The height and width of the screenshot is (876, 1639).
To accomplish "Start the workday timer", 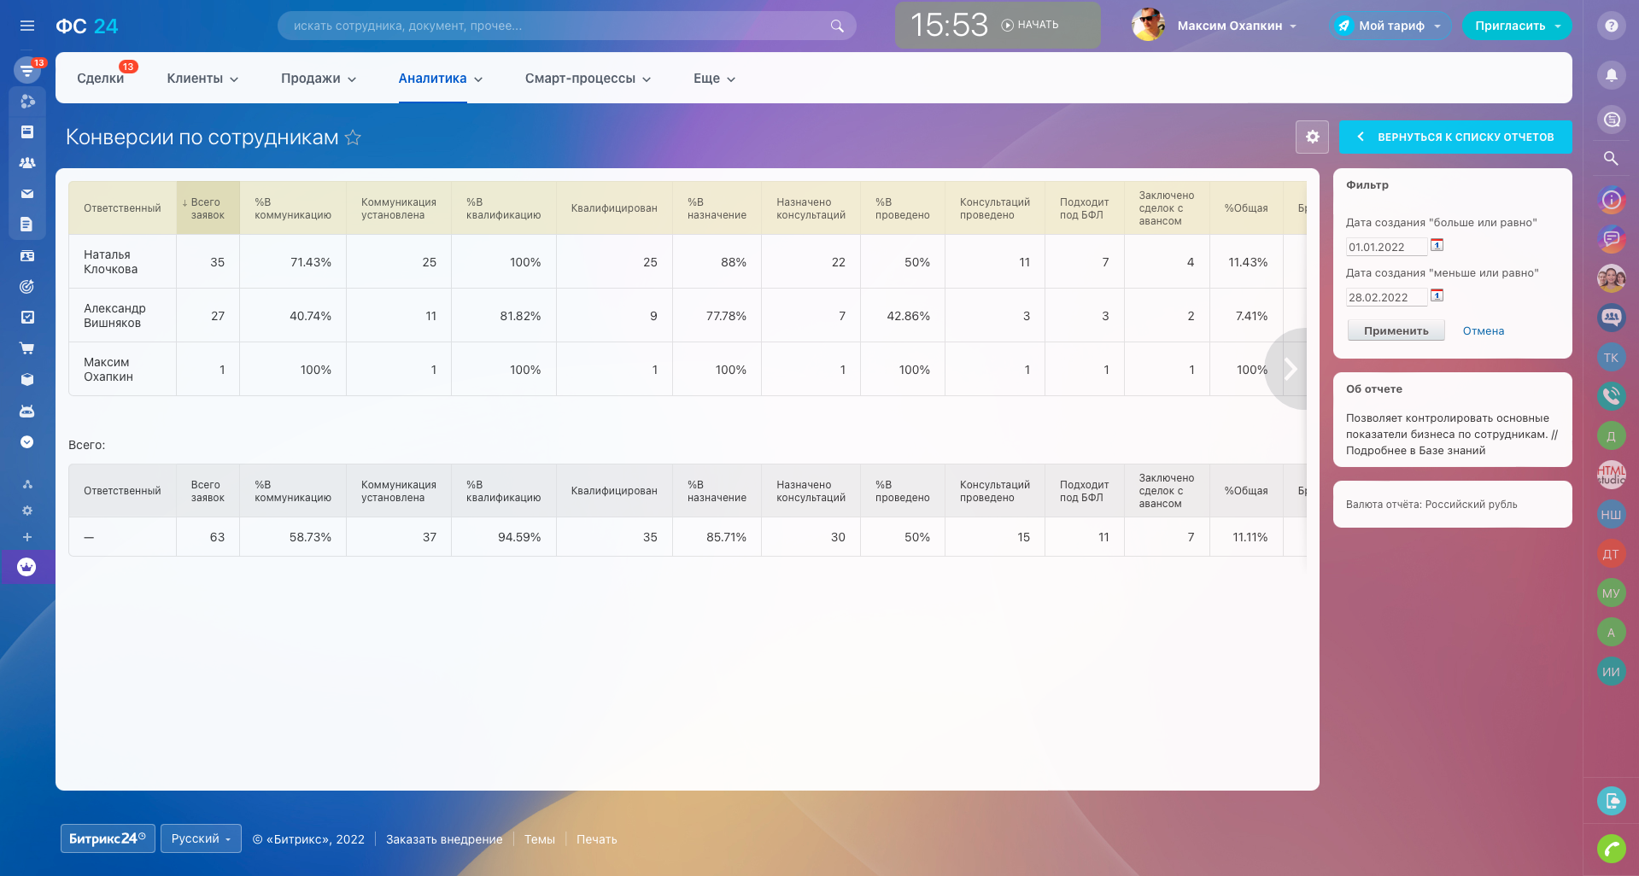I will pos(1030,26).
